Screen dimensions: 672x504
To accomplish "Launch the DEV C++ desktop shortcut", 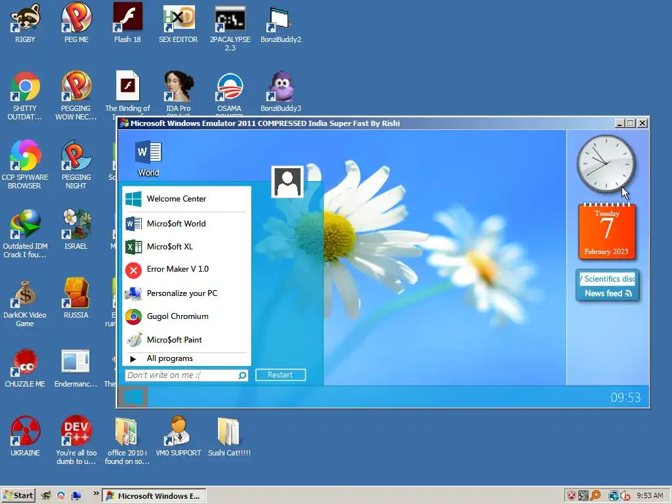I will 76,440.
